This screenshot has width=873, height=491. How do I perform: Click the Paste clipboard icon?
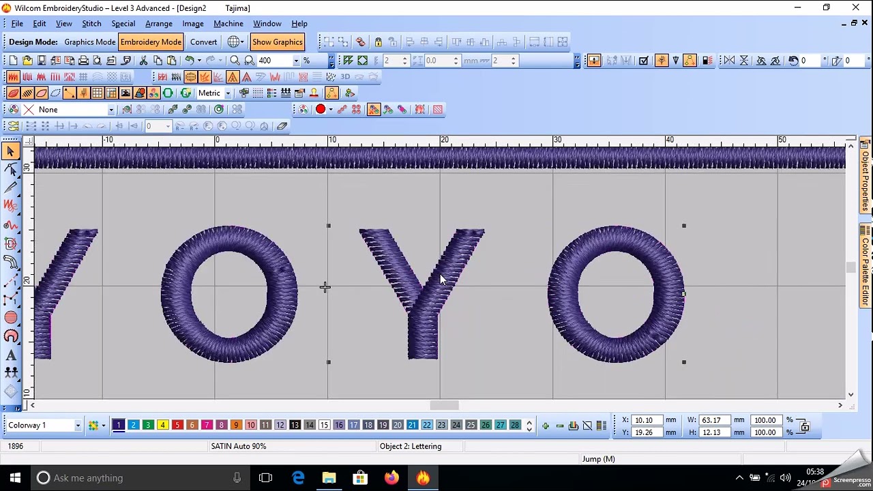172,61
